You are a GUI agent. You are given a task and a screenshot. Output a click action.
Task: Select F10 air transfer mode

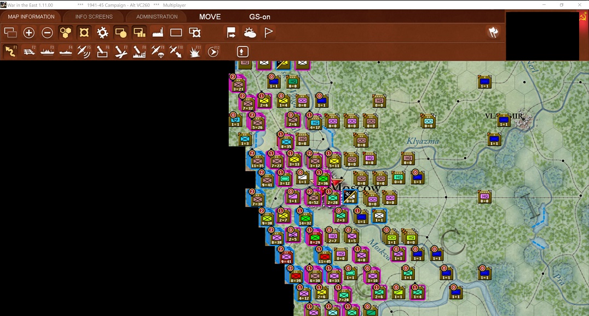tap(176, 51)
